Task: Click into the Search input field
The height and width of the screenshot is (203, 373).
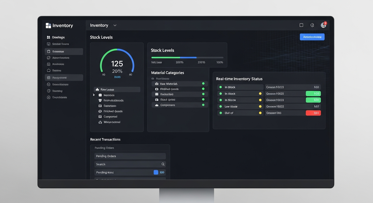Action: click(x=130, y=164)
